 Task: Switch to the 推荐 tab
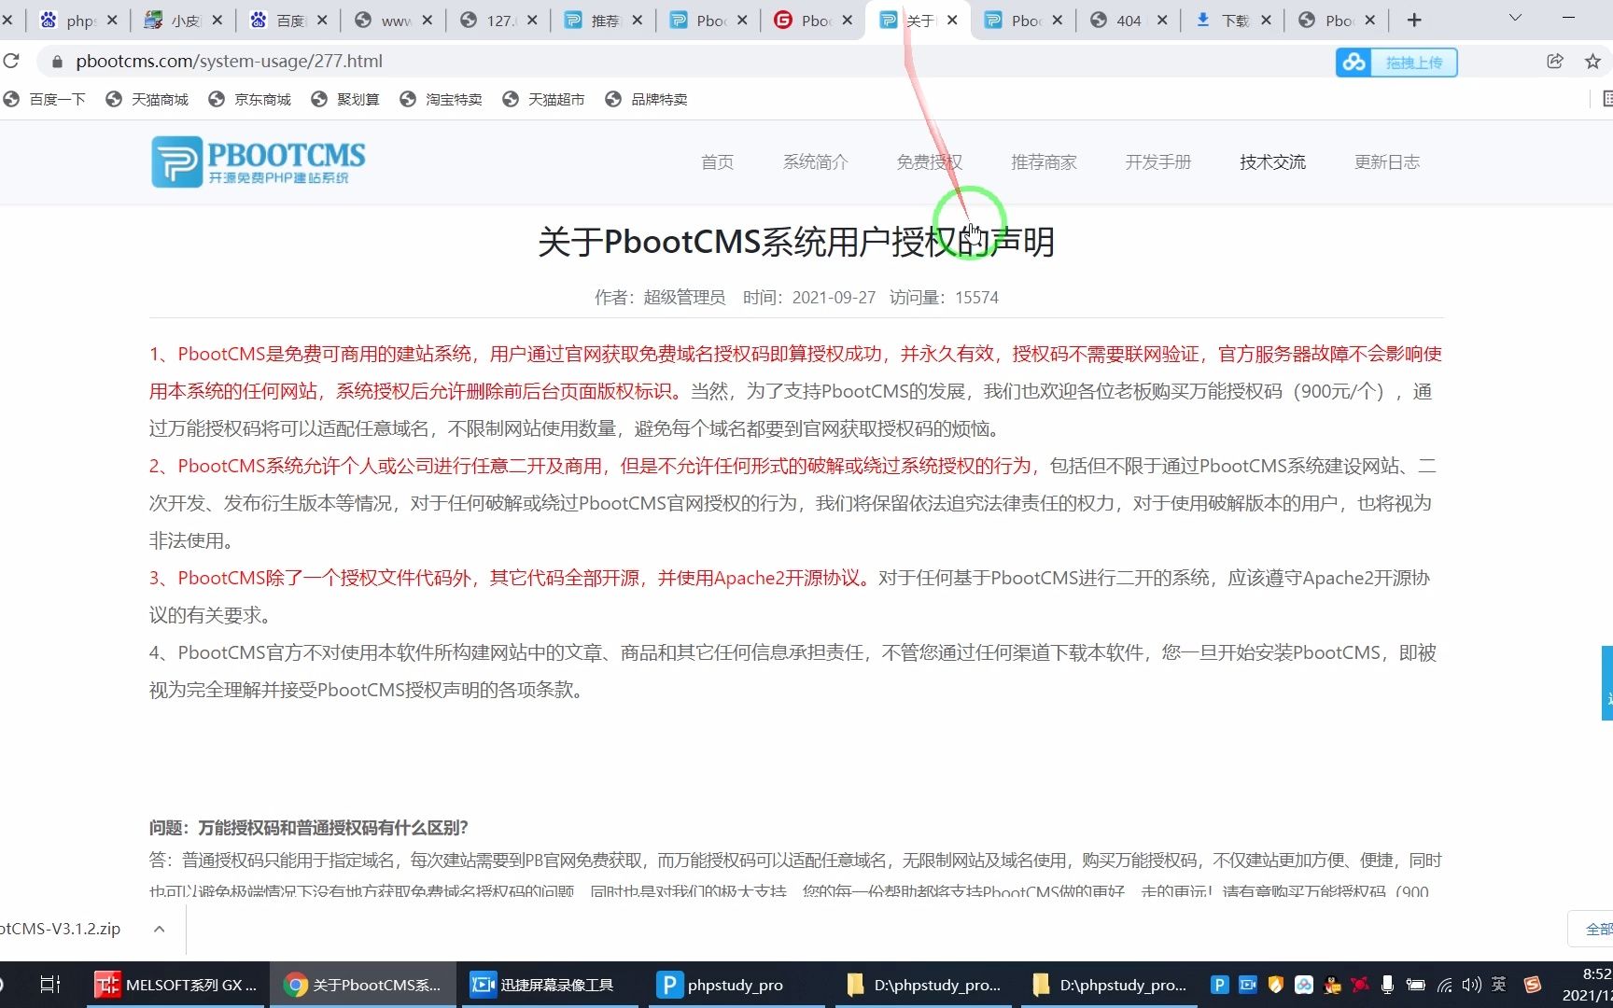603,20
